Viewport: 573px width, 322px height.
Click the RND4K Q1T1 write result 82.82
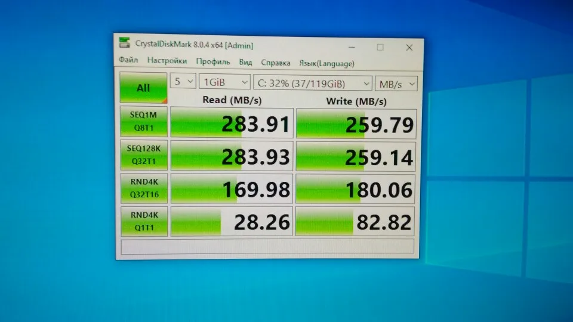point(355,222)
